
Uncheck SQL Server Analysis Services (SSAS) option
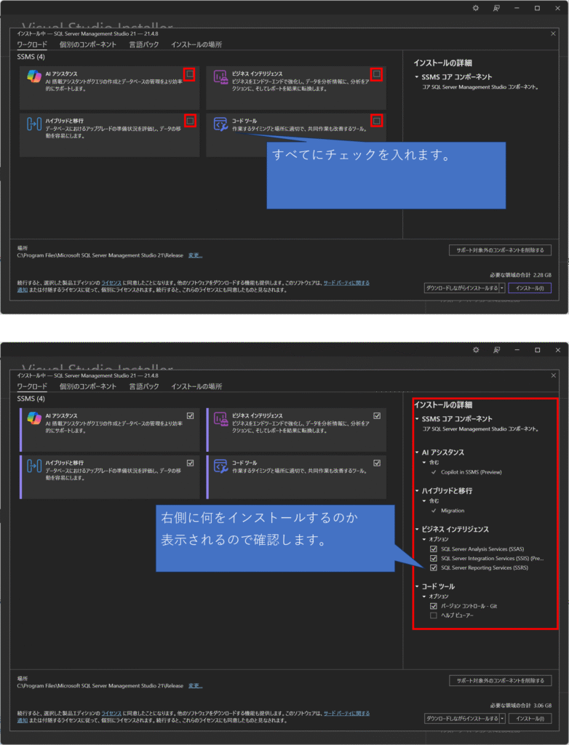point(434,549)
